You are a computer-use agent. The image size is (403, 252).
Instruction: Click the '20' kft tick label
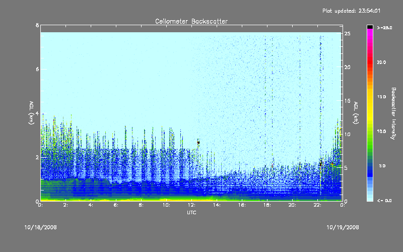347,67
